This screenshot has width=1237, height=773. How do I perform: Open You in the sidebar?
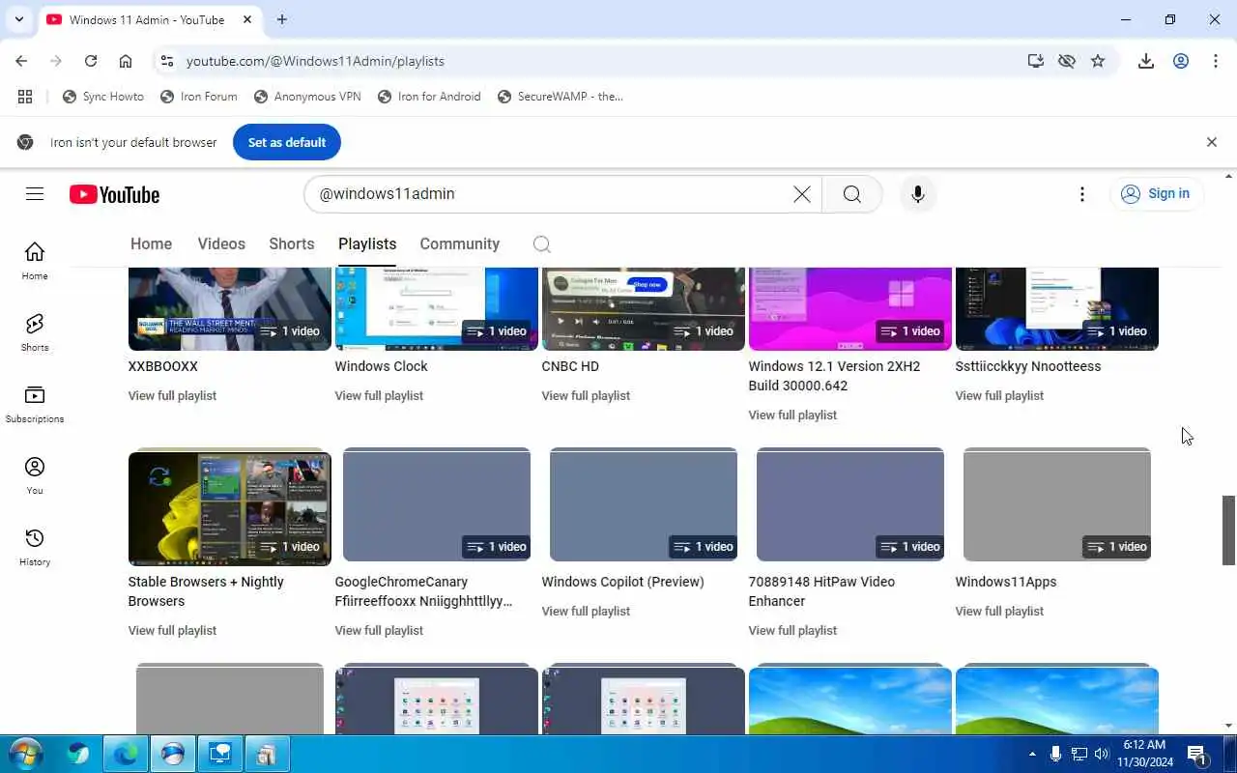pyautogui.click(x=35, y=475)
